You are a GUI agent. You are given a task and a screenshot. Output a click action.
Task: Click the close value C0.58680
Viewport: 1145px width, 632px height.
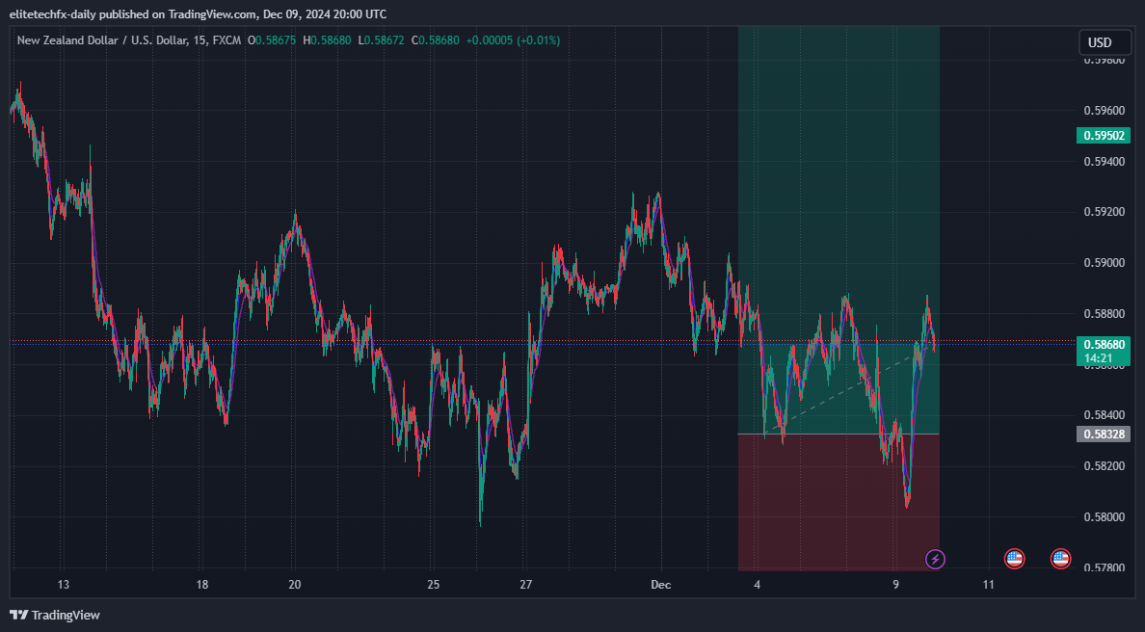coord(436,40)
